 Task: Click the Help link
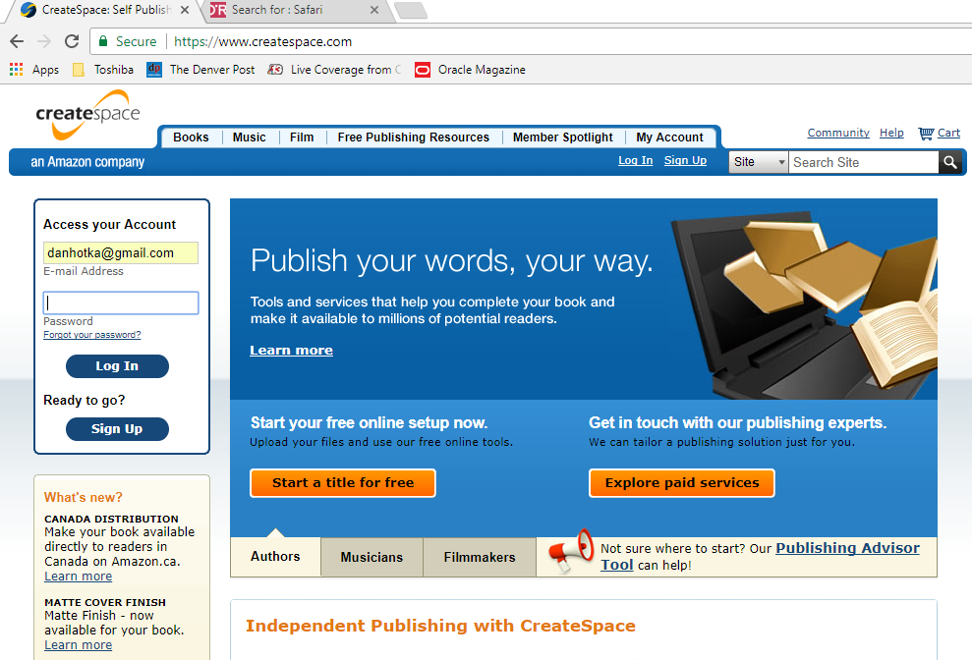click(x=891, y=133)
